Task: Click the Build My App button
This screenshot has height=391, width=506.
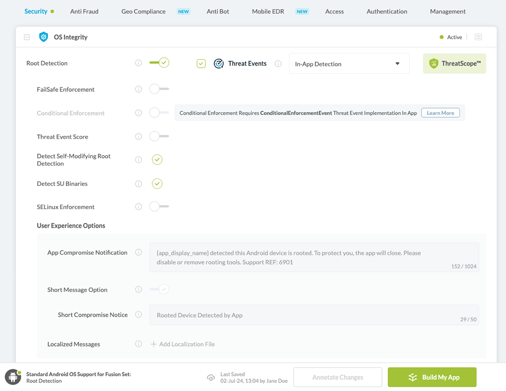Action: point(432,377)
